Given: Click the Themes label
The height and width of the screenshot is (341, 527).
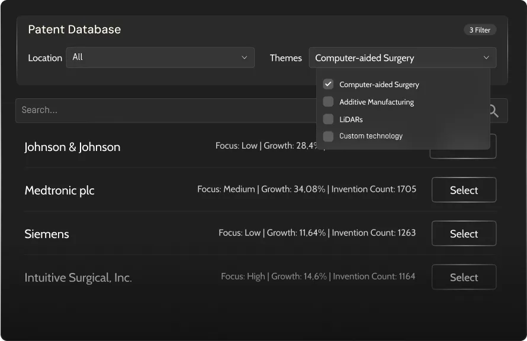Looking at the screenshot, I should coord(285,58).
